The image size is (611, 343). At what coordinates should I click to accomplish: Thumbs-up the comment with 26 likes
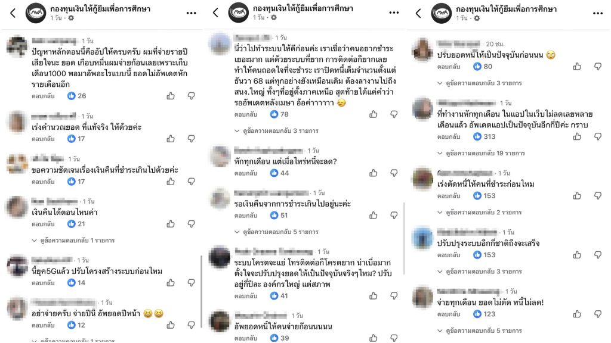tap(171, 96)
